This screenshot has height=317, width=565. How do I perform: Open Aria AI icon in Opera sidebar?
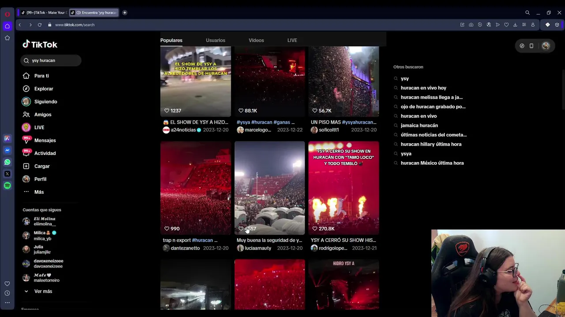click(x=7, y=138)
